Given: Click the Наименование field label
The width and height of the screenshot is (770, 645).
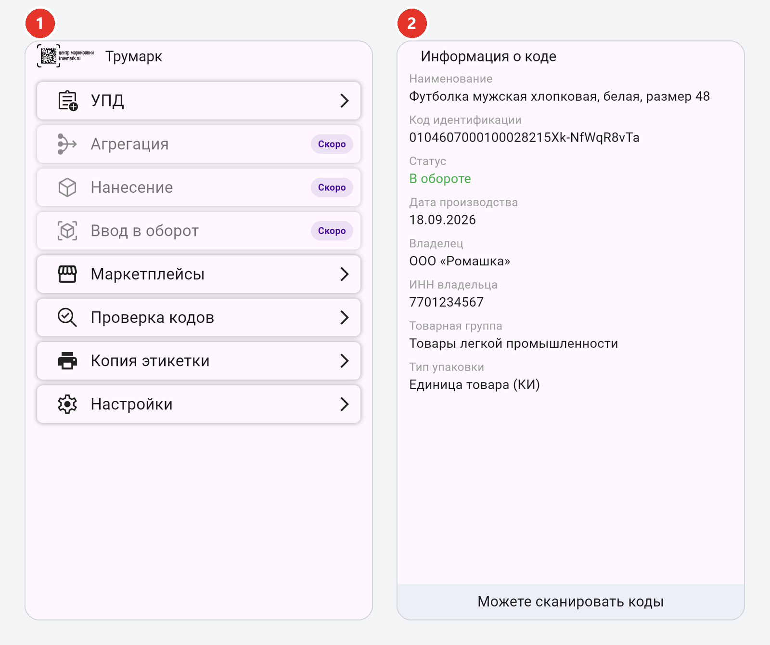Looking at the screenshot, I should 451,79.
